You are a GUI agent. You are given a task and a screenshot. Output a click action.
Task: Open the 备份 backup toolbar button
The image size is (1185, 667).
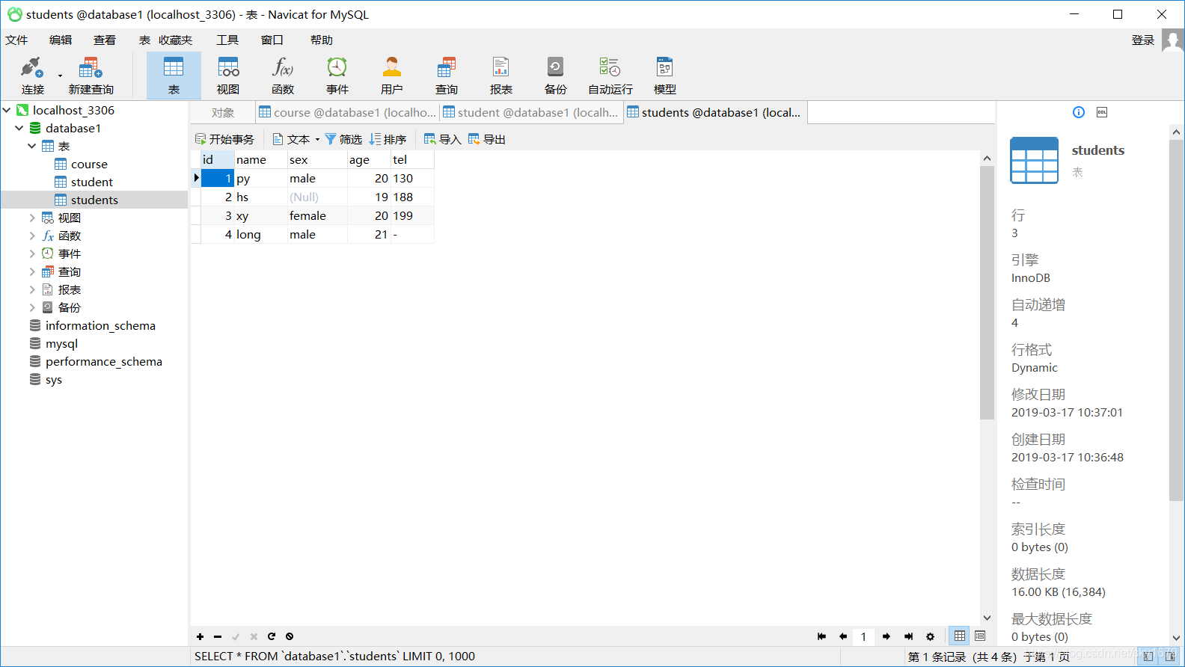tap(556, 76)
